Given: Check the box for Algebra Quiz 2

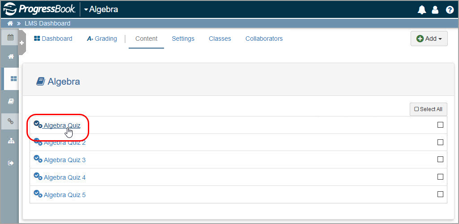Looking at the screenshot, I should tap(440, 142).
